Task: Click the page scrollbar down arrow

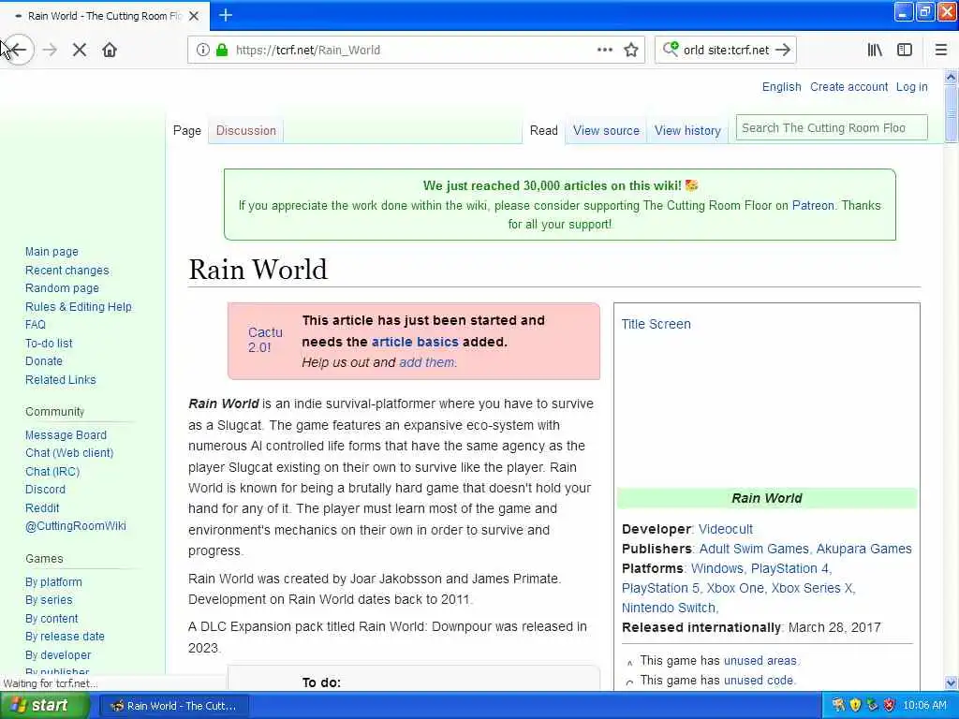Action: click(x=952, y=682)
